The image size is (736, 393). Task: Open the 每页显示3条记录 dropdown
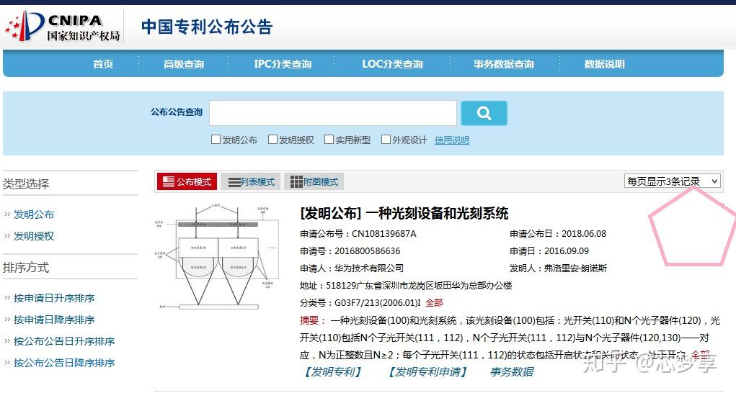pyautogui.click(x=673, y=181)
